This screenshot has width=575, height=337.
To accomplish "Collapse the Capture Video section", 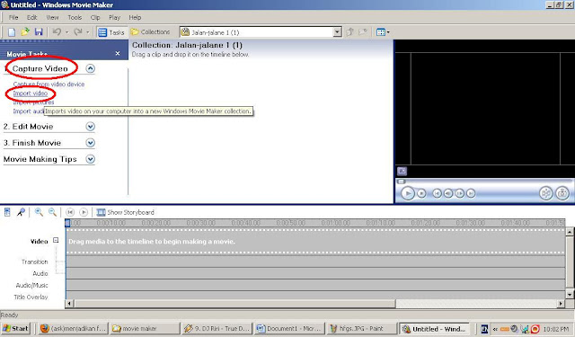I will [90, 68].
